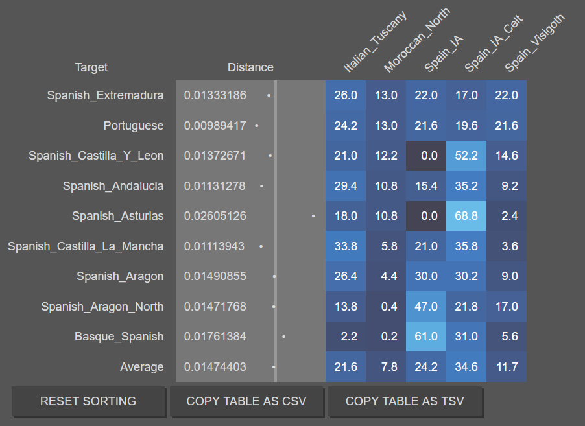This screenshot has width=585, height=426.
Task: Click the 7.8 cell in Average row
Action: 386,367
